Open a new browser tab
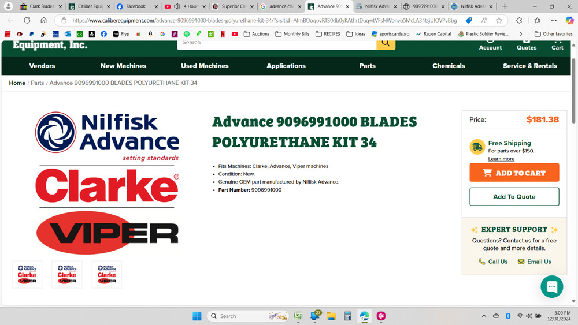 point(505,6)
